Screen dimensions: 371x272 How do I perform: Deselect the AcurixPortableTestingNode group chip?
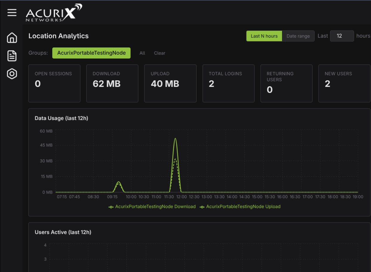[x=91, y=53]
